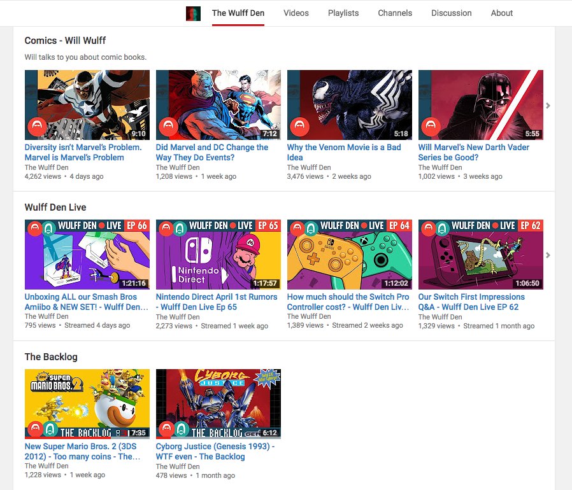This screenshot has width=572, height=490.
Task: Open 'Unboxing ALL our Smash Bros Amiibo' title
Action: click(87, 302)
